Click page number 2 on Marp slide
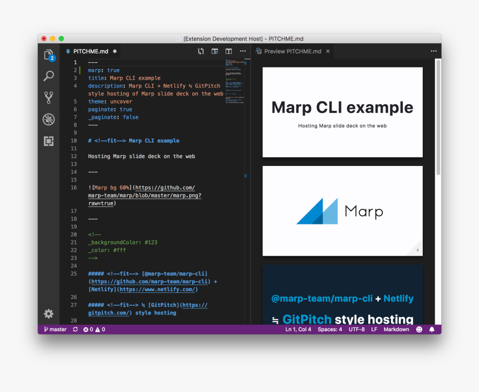Image resolution: width=479 pixels, height=392 pixels. [x=418, y=250]
